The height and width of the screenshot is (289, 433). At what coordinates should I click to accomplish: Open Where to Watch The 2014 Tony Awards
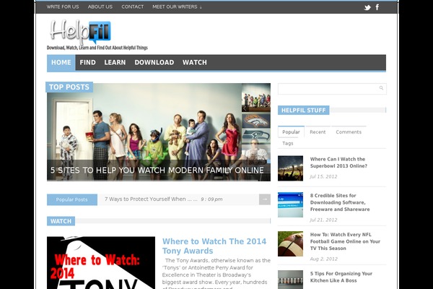click(x=214, y=246)
